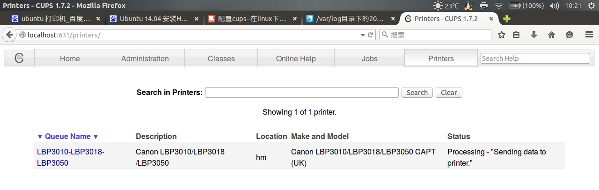Click the smiley chat icon
The image size is (599, 190).
tap(569, 35)
